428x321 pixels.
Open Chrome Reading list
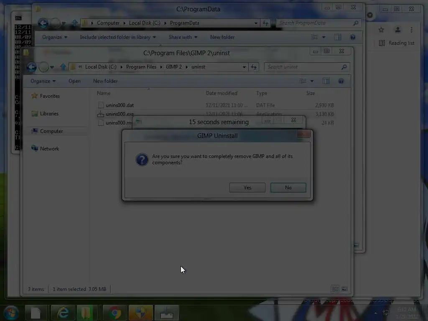397,43
